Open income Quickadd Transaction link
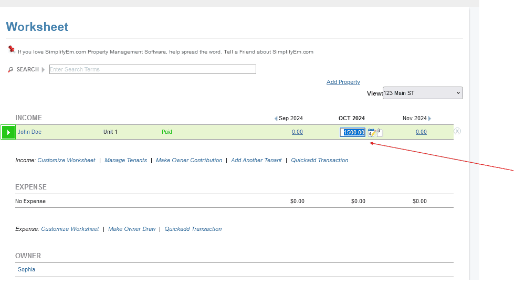514x285 pixels. [x=320, y=160]
